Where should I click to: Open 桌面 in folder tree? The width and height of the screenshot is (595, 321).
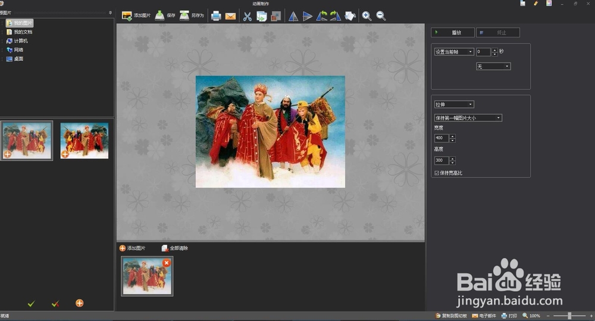pos(15,59)
